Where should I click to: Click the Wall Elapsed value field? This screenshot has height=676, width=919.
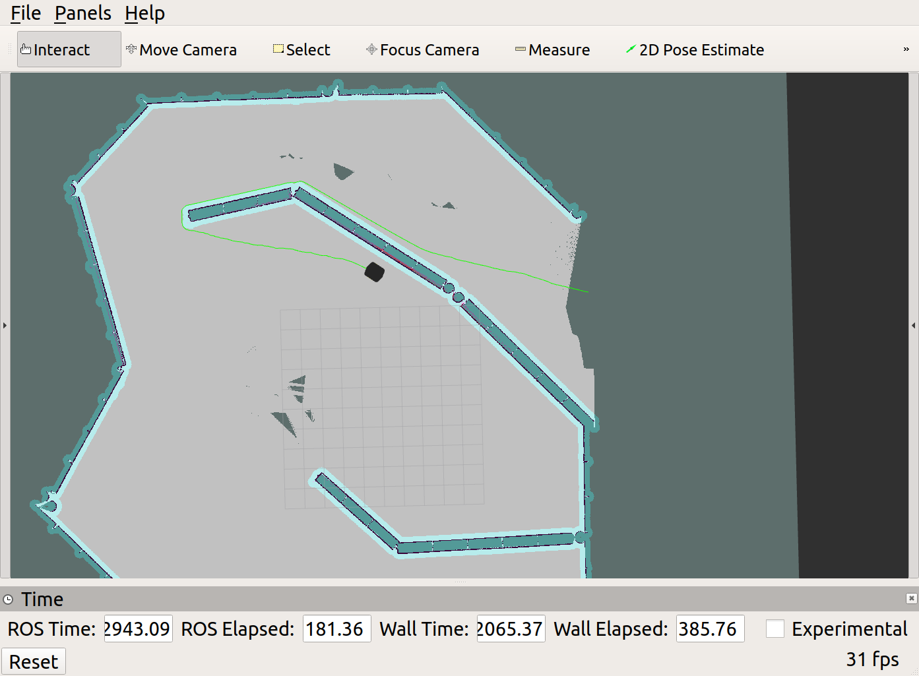710,629
